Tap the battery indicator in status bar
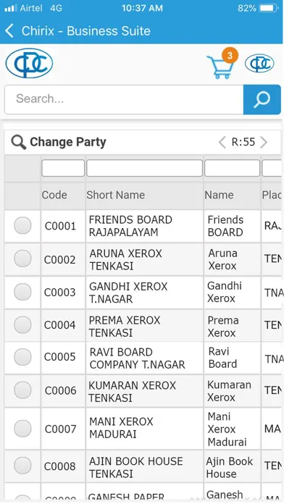Image resolution: width=284 pixels, height=504 pixels. click(268, 8)
